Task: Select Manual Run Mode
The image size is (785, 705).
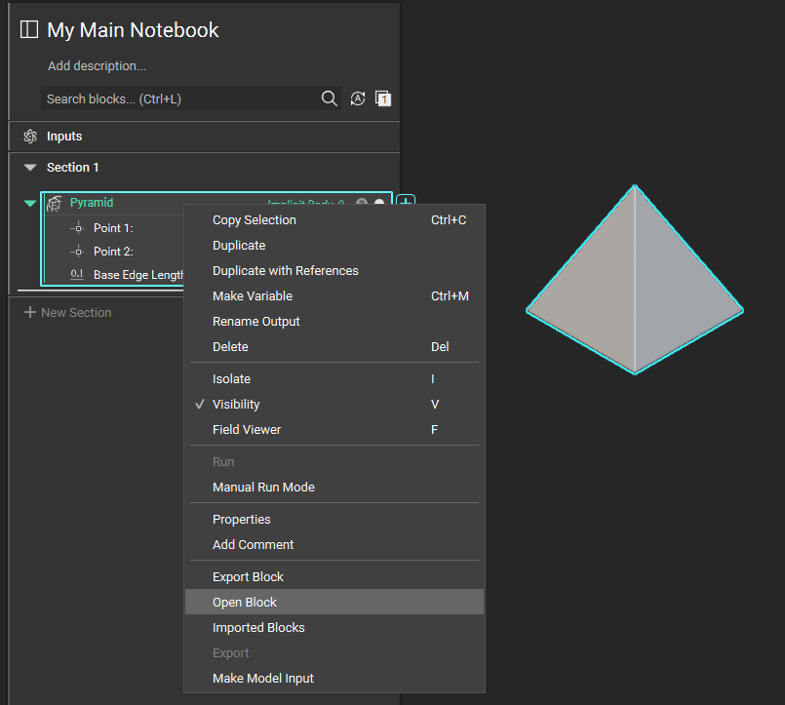Action: click(x=334, y=487)
